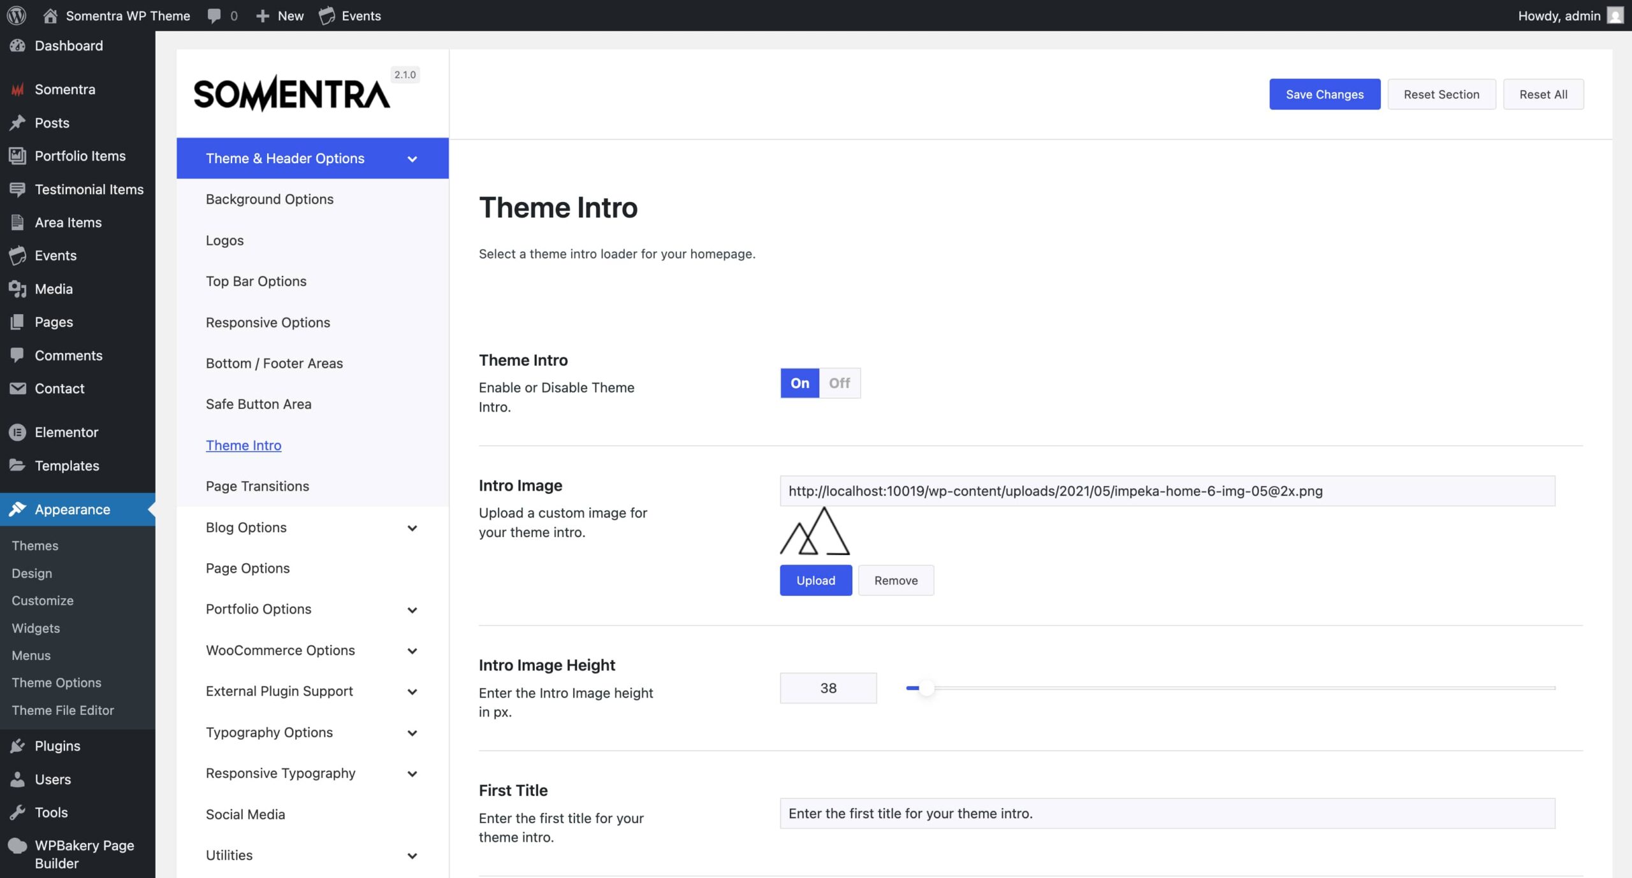
Task: Click the home icon beside Somentra WP Theme
Action: point(50,15)
